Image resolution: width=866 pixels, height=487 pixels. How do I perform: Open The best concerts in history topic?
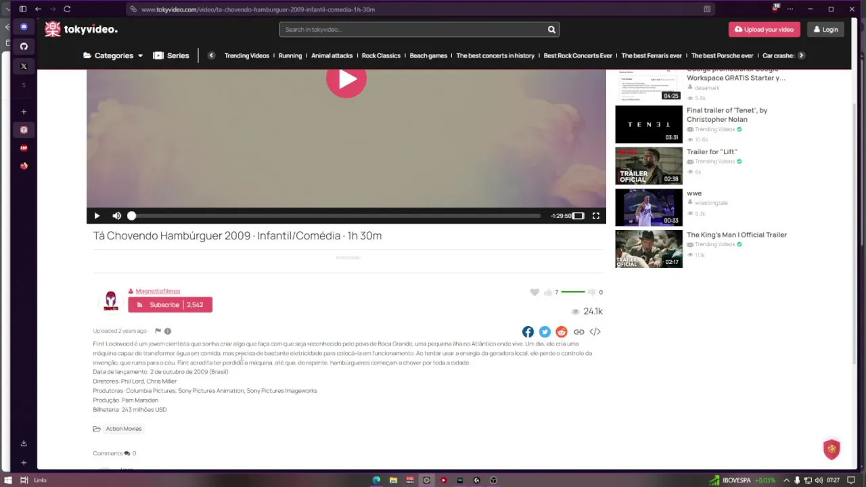coord(495,55)
